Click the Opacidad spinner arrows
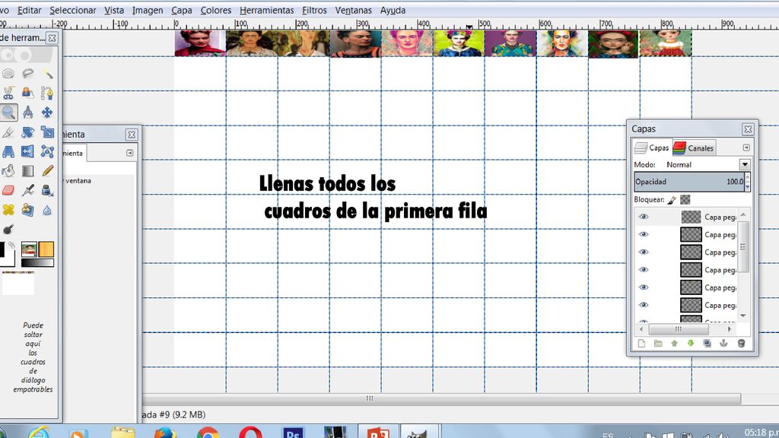Image resolution: width=779 pixels, height=438 pixels. (747, 181)
